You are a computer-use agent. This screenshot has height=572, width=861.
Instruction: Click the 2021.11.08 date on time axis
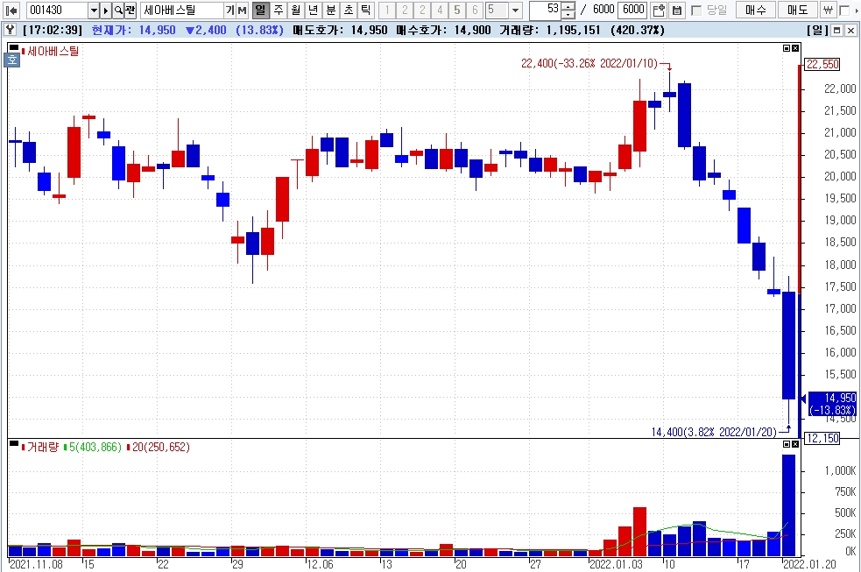pyautogui.click(x=36, y=564)
